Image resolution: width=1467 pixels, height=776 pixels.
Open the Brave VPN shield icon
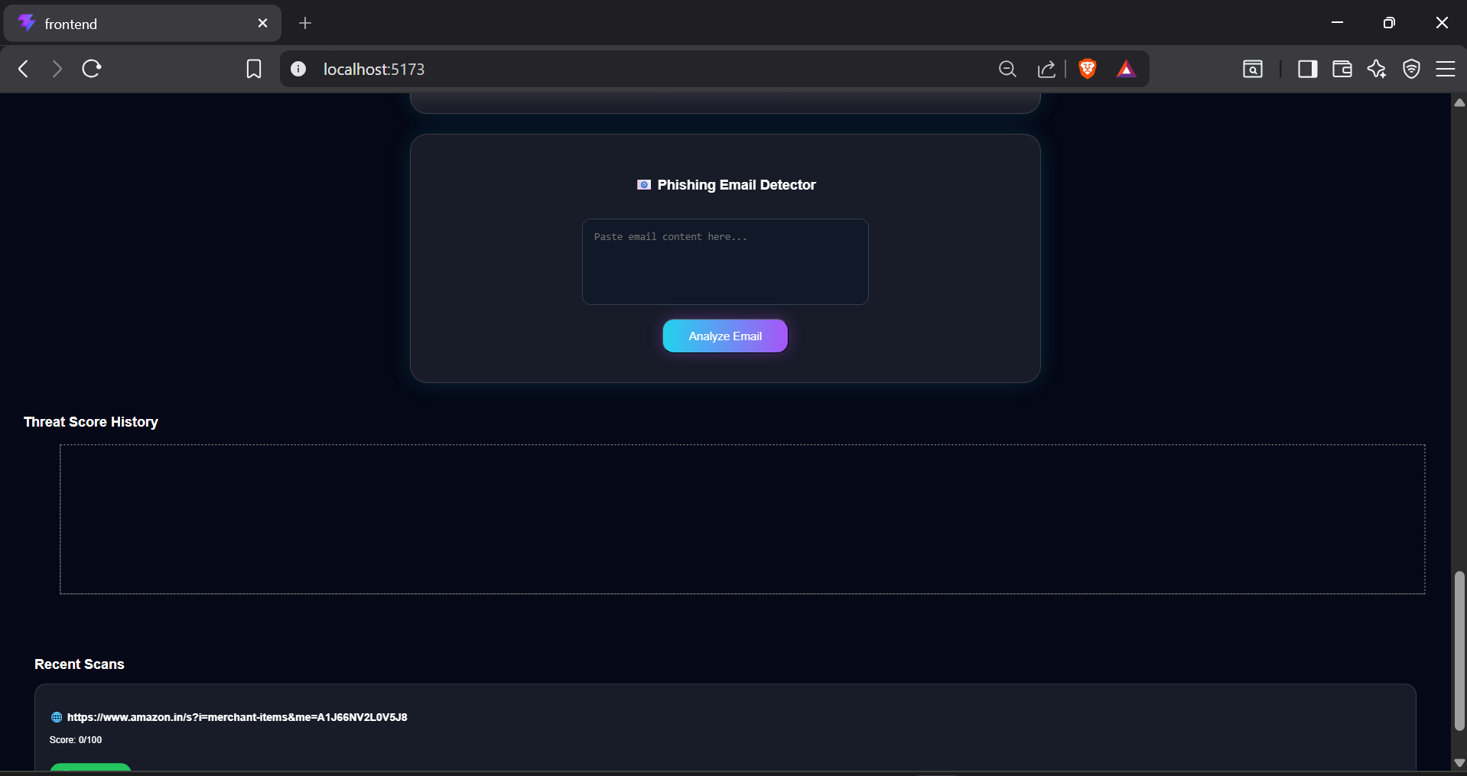[x=1411, y=69]
